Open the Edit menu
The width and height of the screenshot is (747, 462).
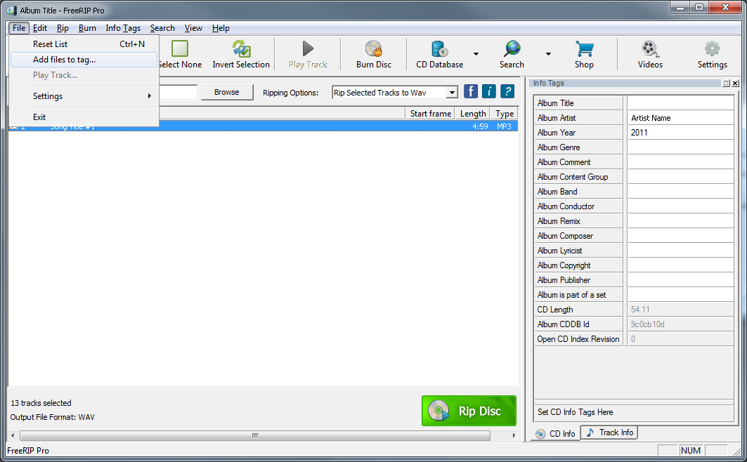pos(40,28)
